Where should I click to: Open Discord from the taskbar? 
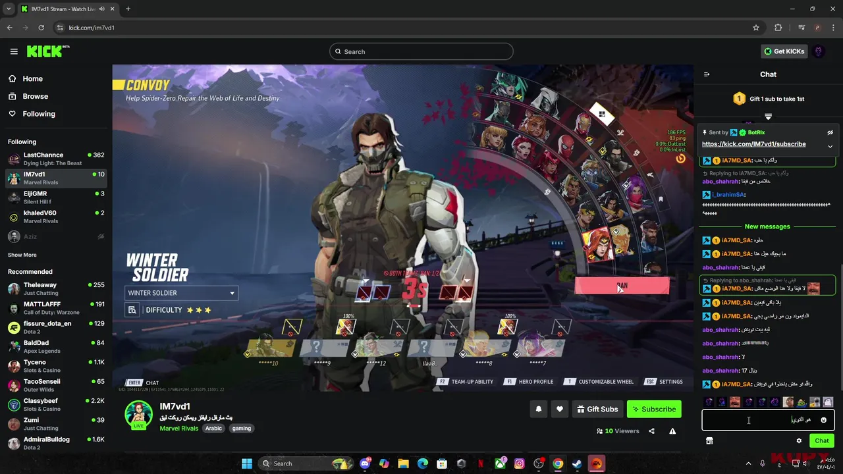click(x=365, y=463)
